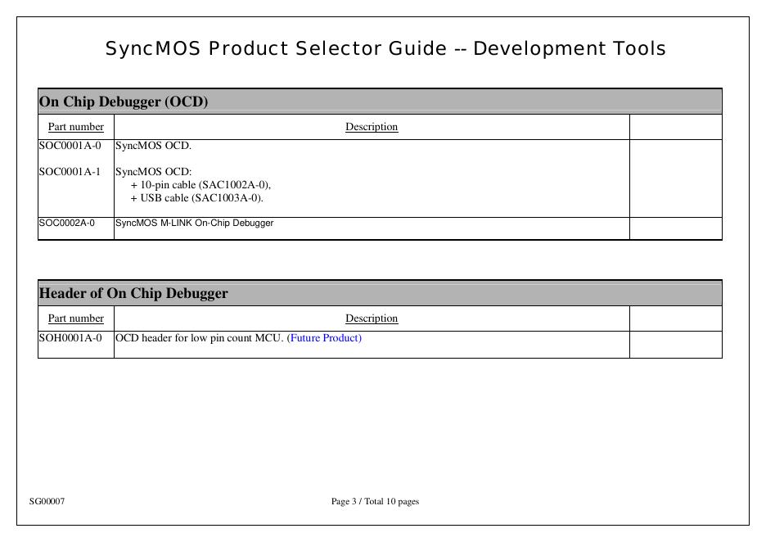Click Description in the Header of On Chip Debugger table
The width and height of the screenshot is (766, 542).
(372, 318)
